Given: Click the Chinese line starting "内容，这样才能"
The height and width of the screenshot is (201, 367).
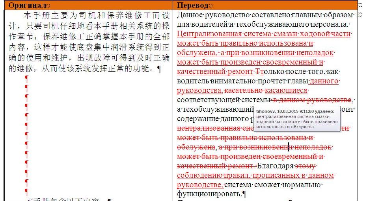Looking at the screenshot, I should tap(89, 47).
